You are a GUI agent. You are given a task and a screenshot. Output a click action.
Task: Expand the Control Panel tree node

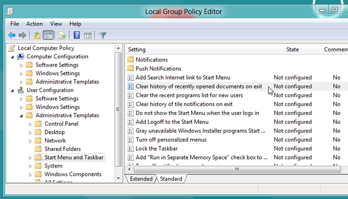tap(30, 124)
